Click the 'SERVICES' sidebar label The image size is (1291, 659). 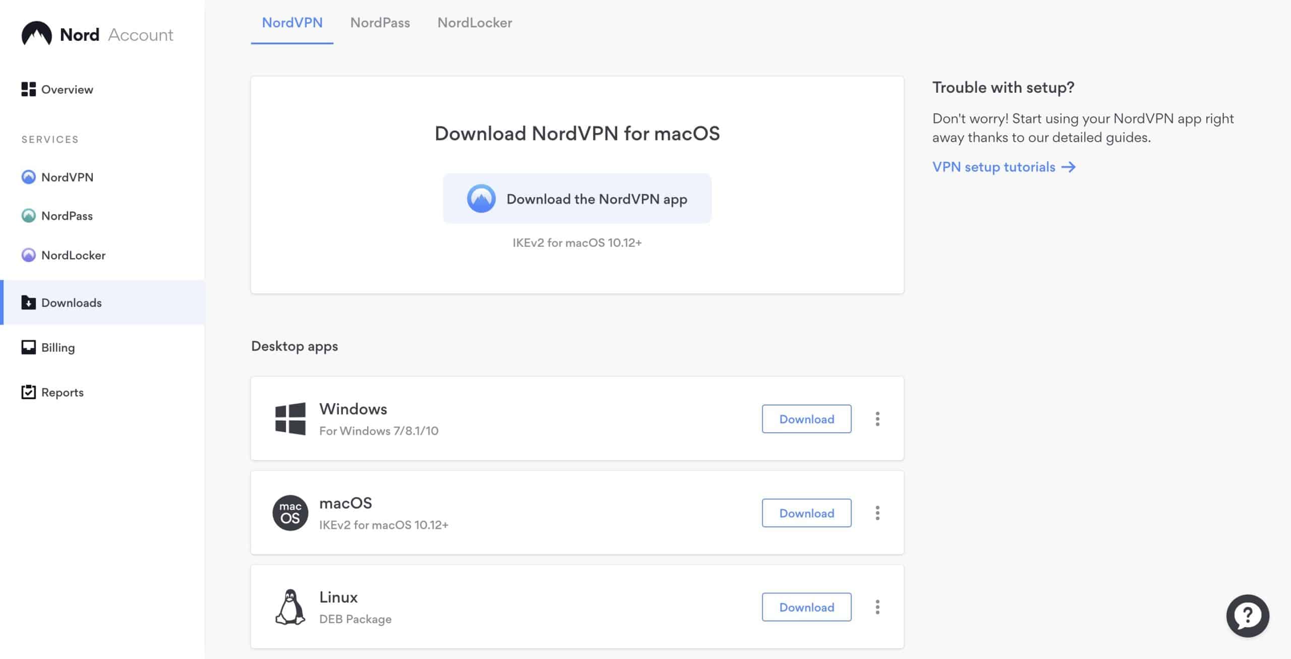point(50,140)
